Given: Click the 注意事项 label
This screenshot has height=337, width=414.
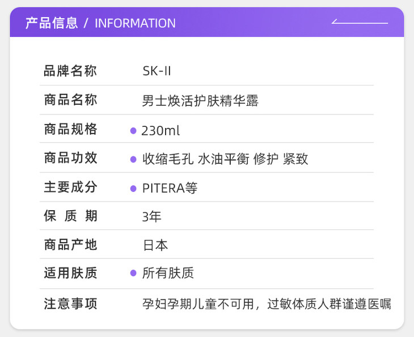Looking at the screenshot, I should point(70,304).
